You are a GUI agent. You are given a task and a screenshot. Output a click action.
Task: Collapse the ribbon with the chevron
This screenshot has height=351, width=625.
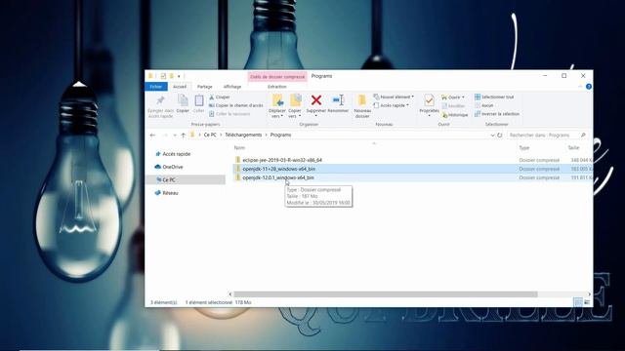coord(580,87)
